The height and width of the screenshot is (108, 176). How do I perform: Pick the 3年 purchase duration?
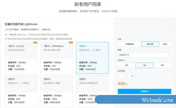(162, 65)
